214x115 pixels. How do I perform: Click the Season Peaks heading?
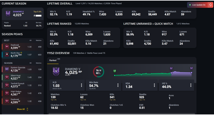(12, 34)
